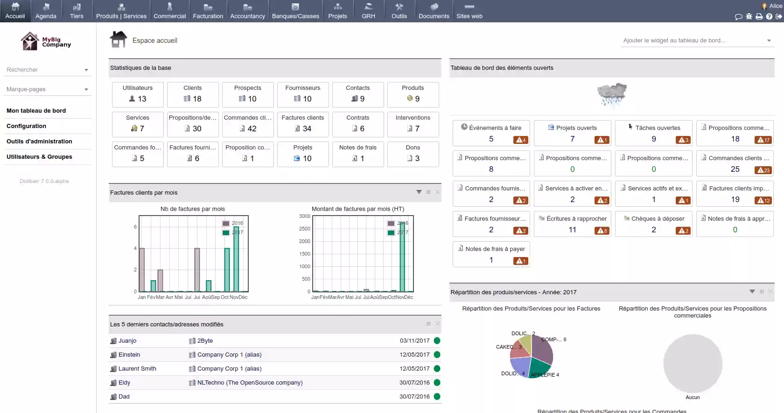Click filter icon on Répartition des produits/services
The height and width of the screenshot is (413, 784).
click(752, 291)
